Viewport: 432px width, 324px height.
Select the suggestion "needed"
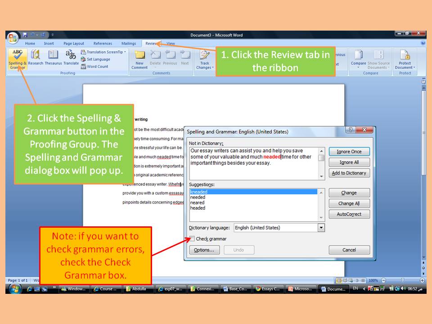click(x=198, y=197)
